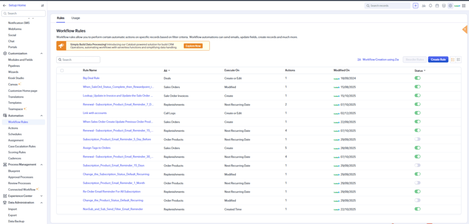Viewport: 469px width, 224px height.
Task: Click the plus quick-create icon
Action: click(x=415, y=5)
